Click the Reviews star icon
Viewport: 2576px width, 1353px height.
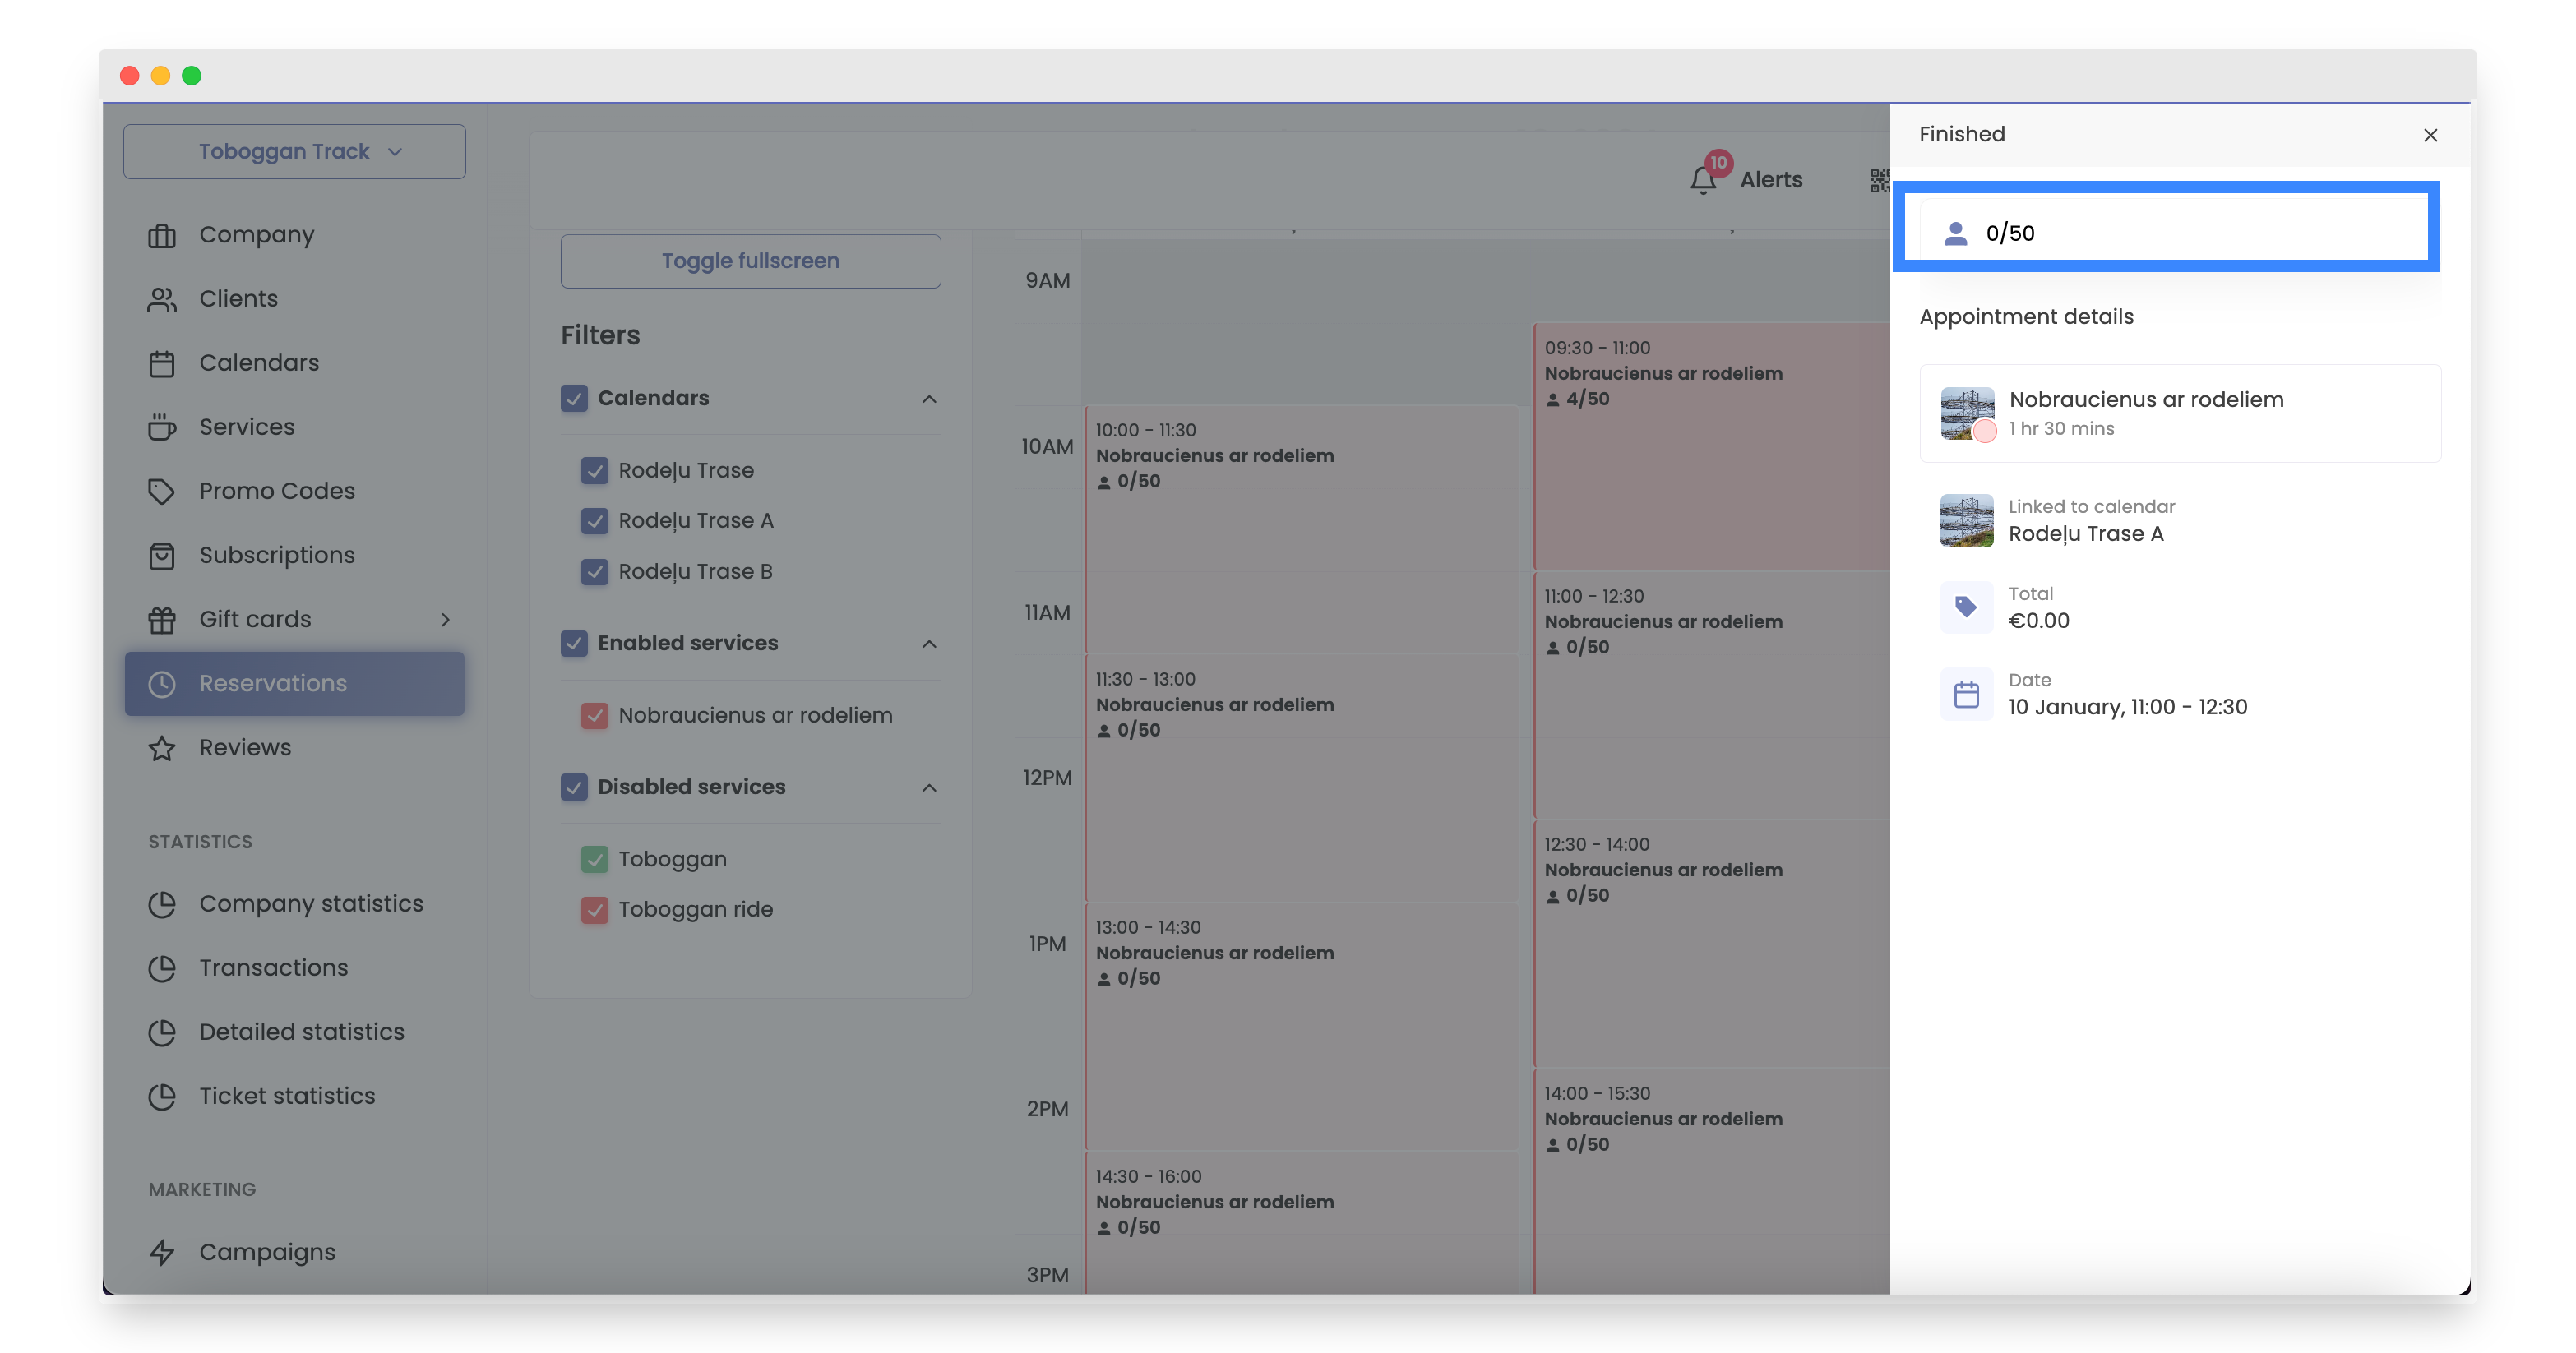[162, 748]
